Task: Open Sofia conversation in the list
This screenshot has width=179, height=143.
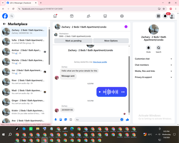Action: click(24, 42)
